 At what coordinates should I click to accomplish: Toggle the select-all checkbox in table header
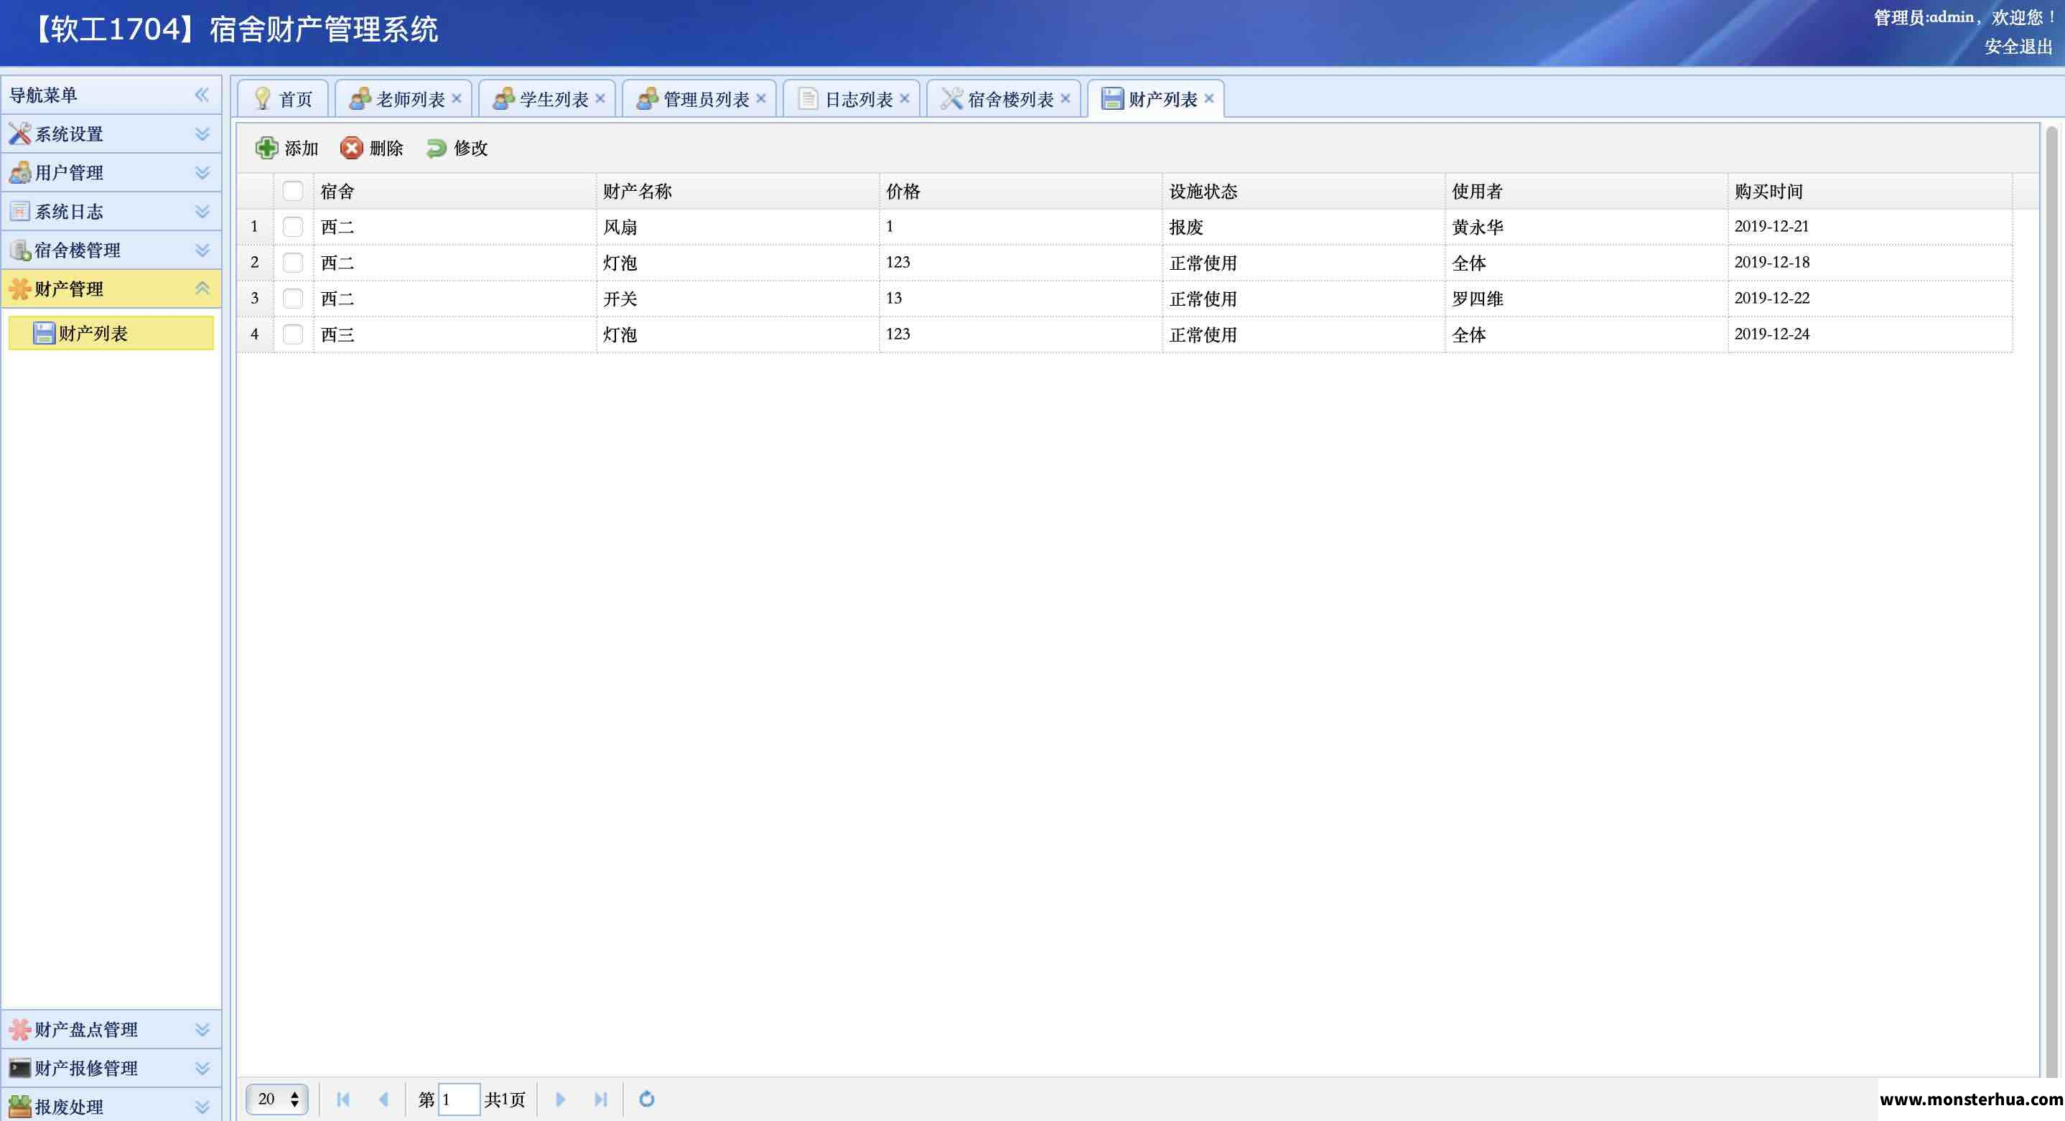(x=293, y=191)
